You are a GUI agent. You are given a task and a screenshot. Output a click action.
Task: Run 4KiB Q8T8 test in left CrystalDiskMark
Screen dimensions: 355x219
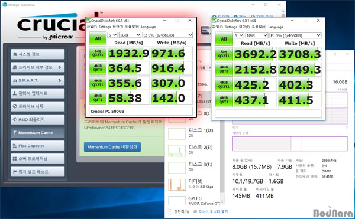tap(98, 68)
